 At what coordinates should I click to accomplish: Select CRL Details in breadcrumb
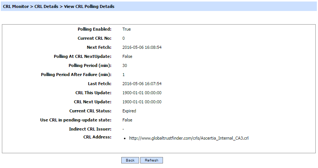(45, 6)
